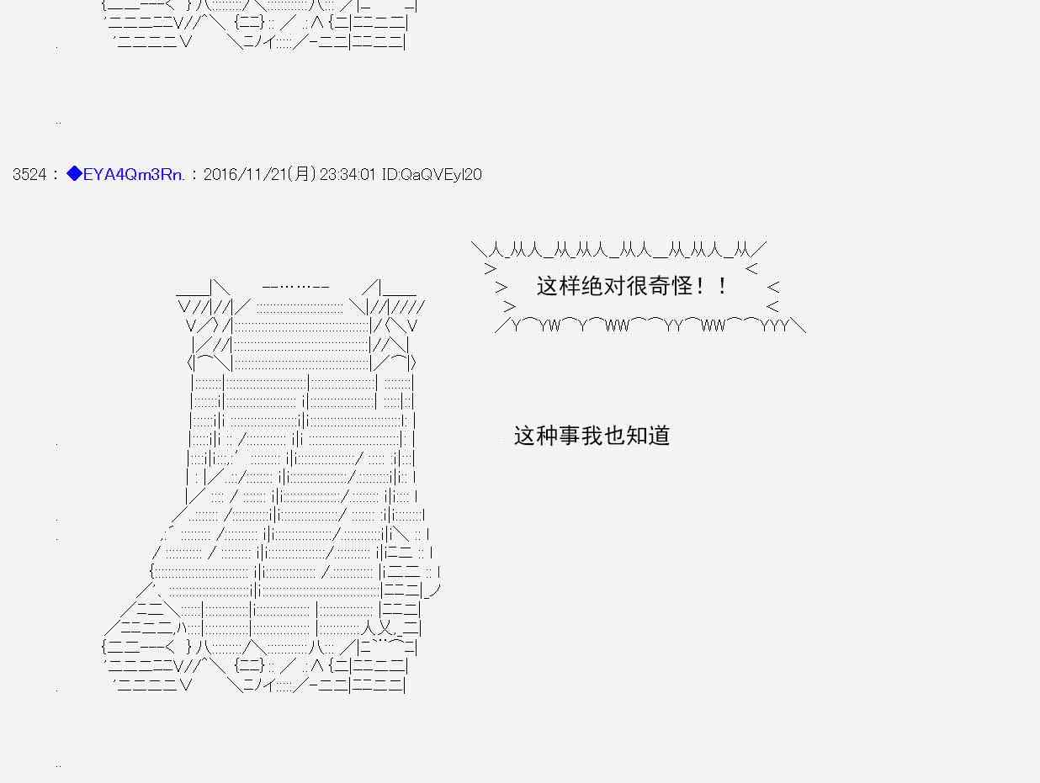This screenshot has height=783, width=1040.
Task: Click the weekday marker (月) in the post header
Action: 302,175
